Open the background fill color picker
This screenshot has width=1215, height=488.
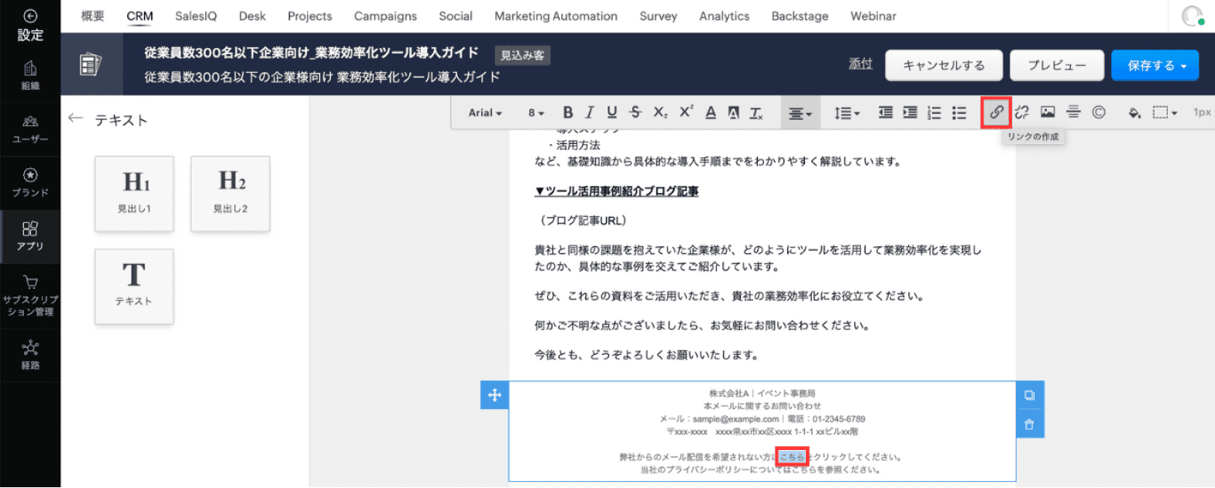click(1134, 113)
